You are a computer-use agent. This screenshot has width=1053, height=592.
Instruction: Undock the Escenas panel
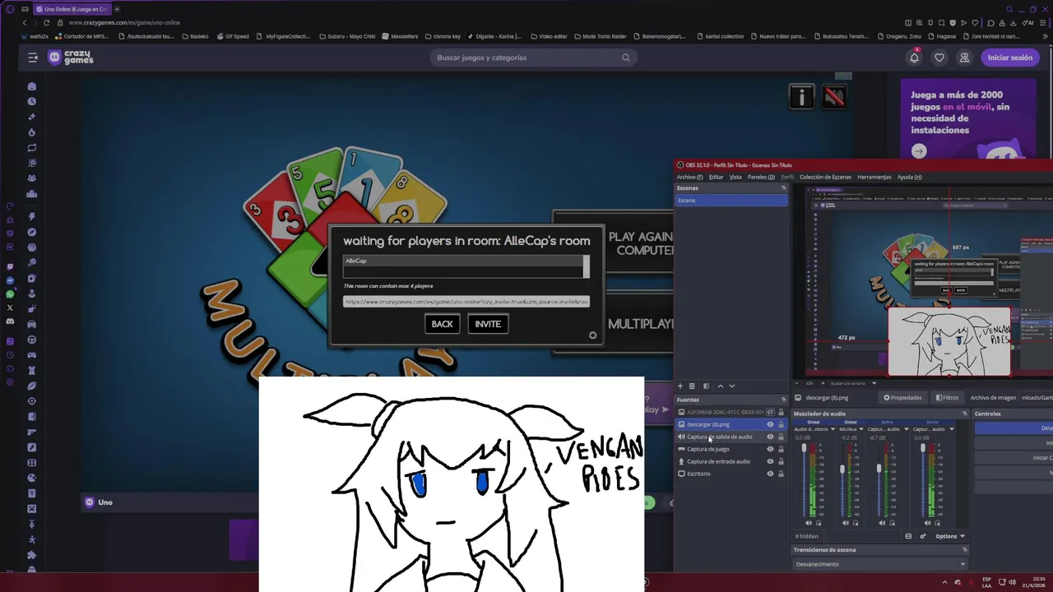click(x=783, y=188)
